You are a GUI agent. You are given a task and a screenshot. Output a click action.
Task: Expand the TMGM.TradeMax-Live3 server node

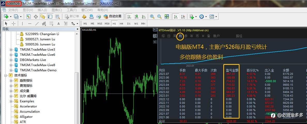click(11, 50)
